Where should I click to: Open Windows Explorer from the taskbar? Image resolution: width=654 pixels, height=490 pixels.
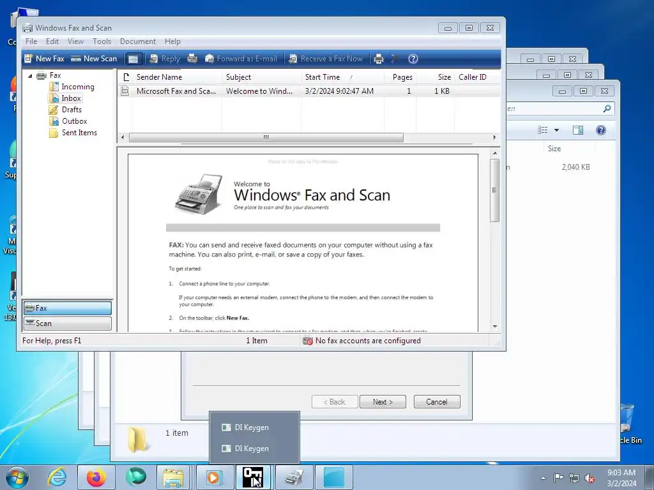point(173,477)
